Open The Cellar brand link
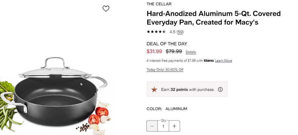298x135 pixels. point(159,4)
